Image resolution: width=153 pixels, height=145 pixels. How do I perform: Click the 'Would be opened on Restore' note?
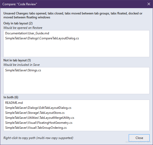tap(23, 28)
